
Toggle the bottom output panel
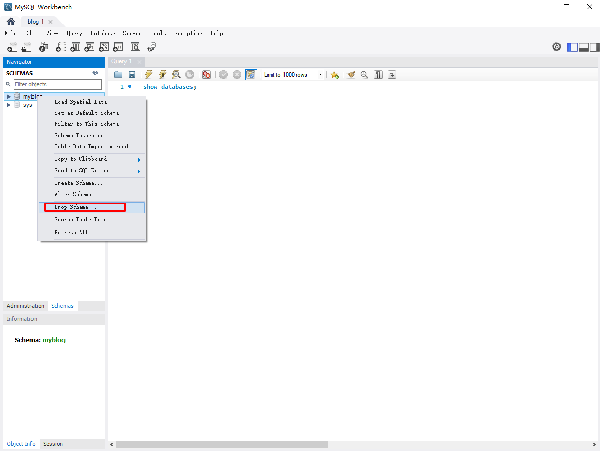point(584,47)
